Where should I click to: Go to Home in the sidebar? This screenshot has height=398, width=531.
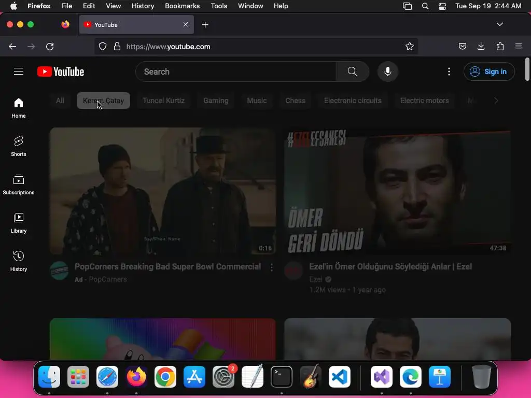[19, 108]
